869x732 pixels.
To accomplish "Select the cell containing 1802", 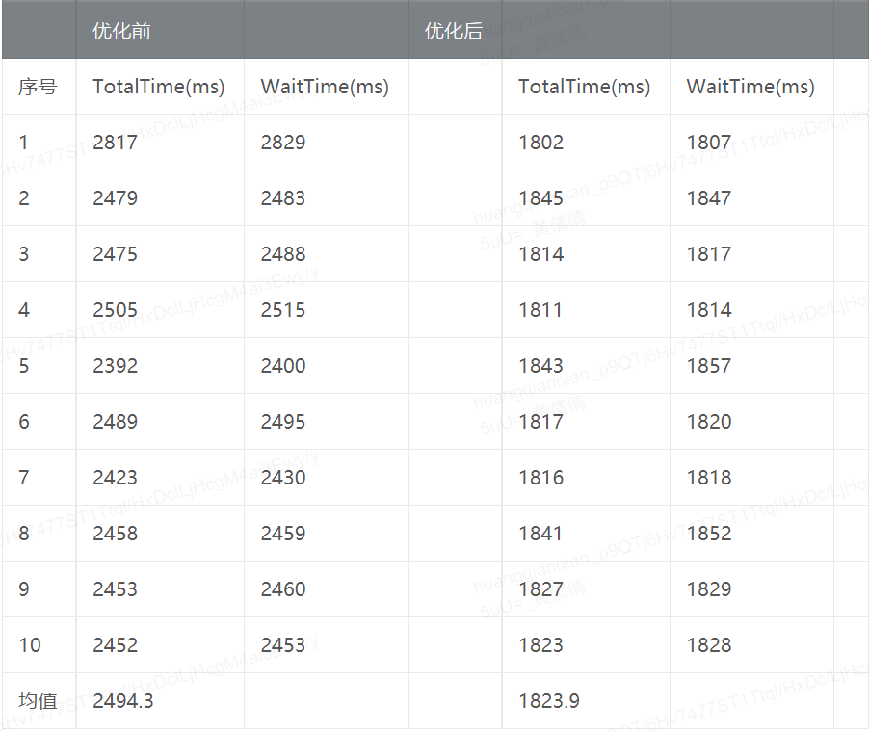I will point(586,143).
